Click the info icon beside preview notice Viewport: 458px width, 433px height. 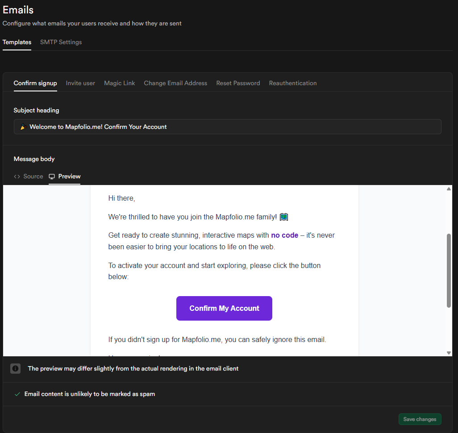click(x=16, y=368)
